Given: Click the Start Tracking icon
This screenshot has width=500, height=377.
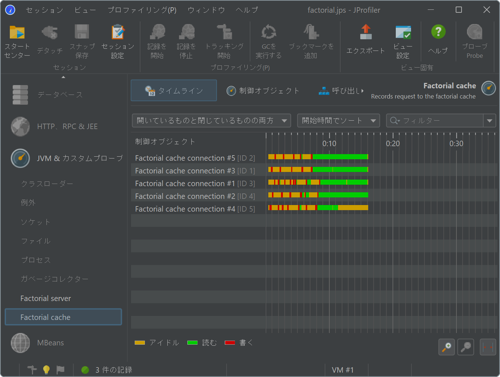Looking at the screenshot, I should 224,32.
